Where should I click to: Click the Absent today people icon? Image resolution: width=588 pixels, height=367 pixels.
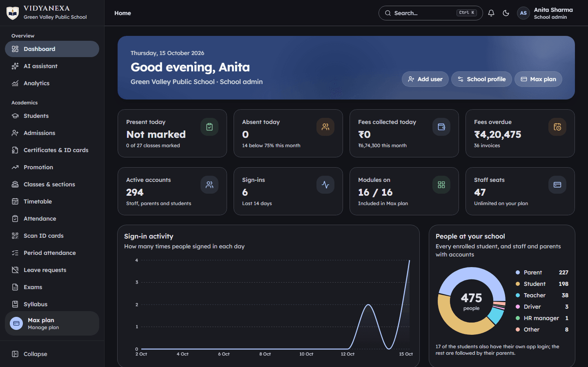point(325,127)
